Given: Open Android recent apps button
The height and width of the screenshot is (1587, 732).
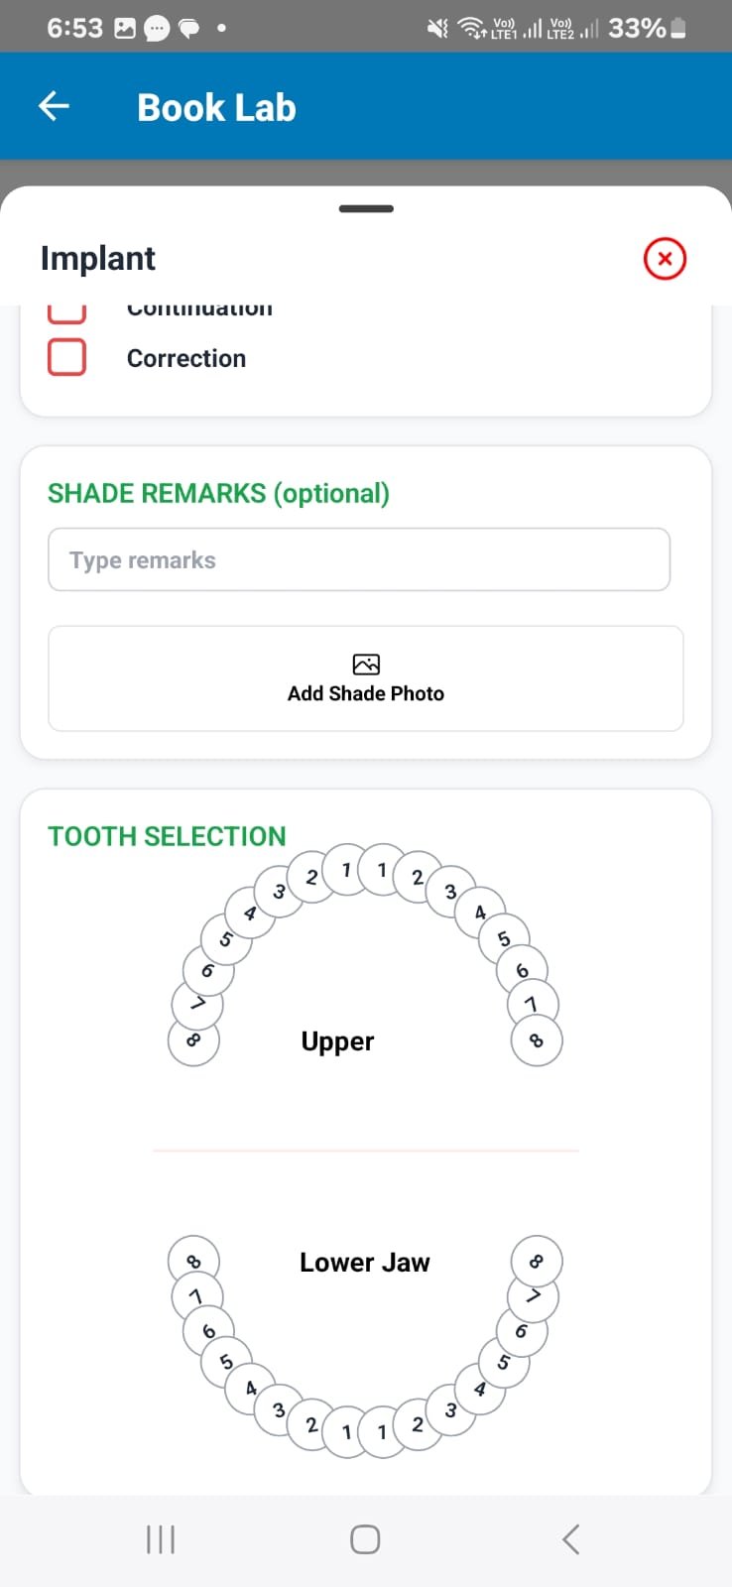Looking at the screenshot, I should pos(161,1539).
